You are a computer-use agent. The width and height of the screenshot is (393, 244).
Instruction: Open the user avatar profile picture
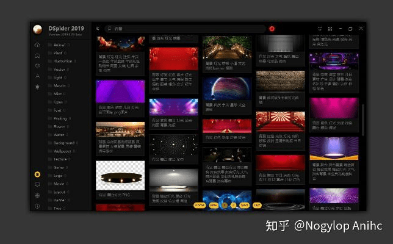[x=37, y=29]
